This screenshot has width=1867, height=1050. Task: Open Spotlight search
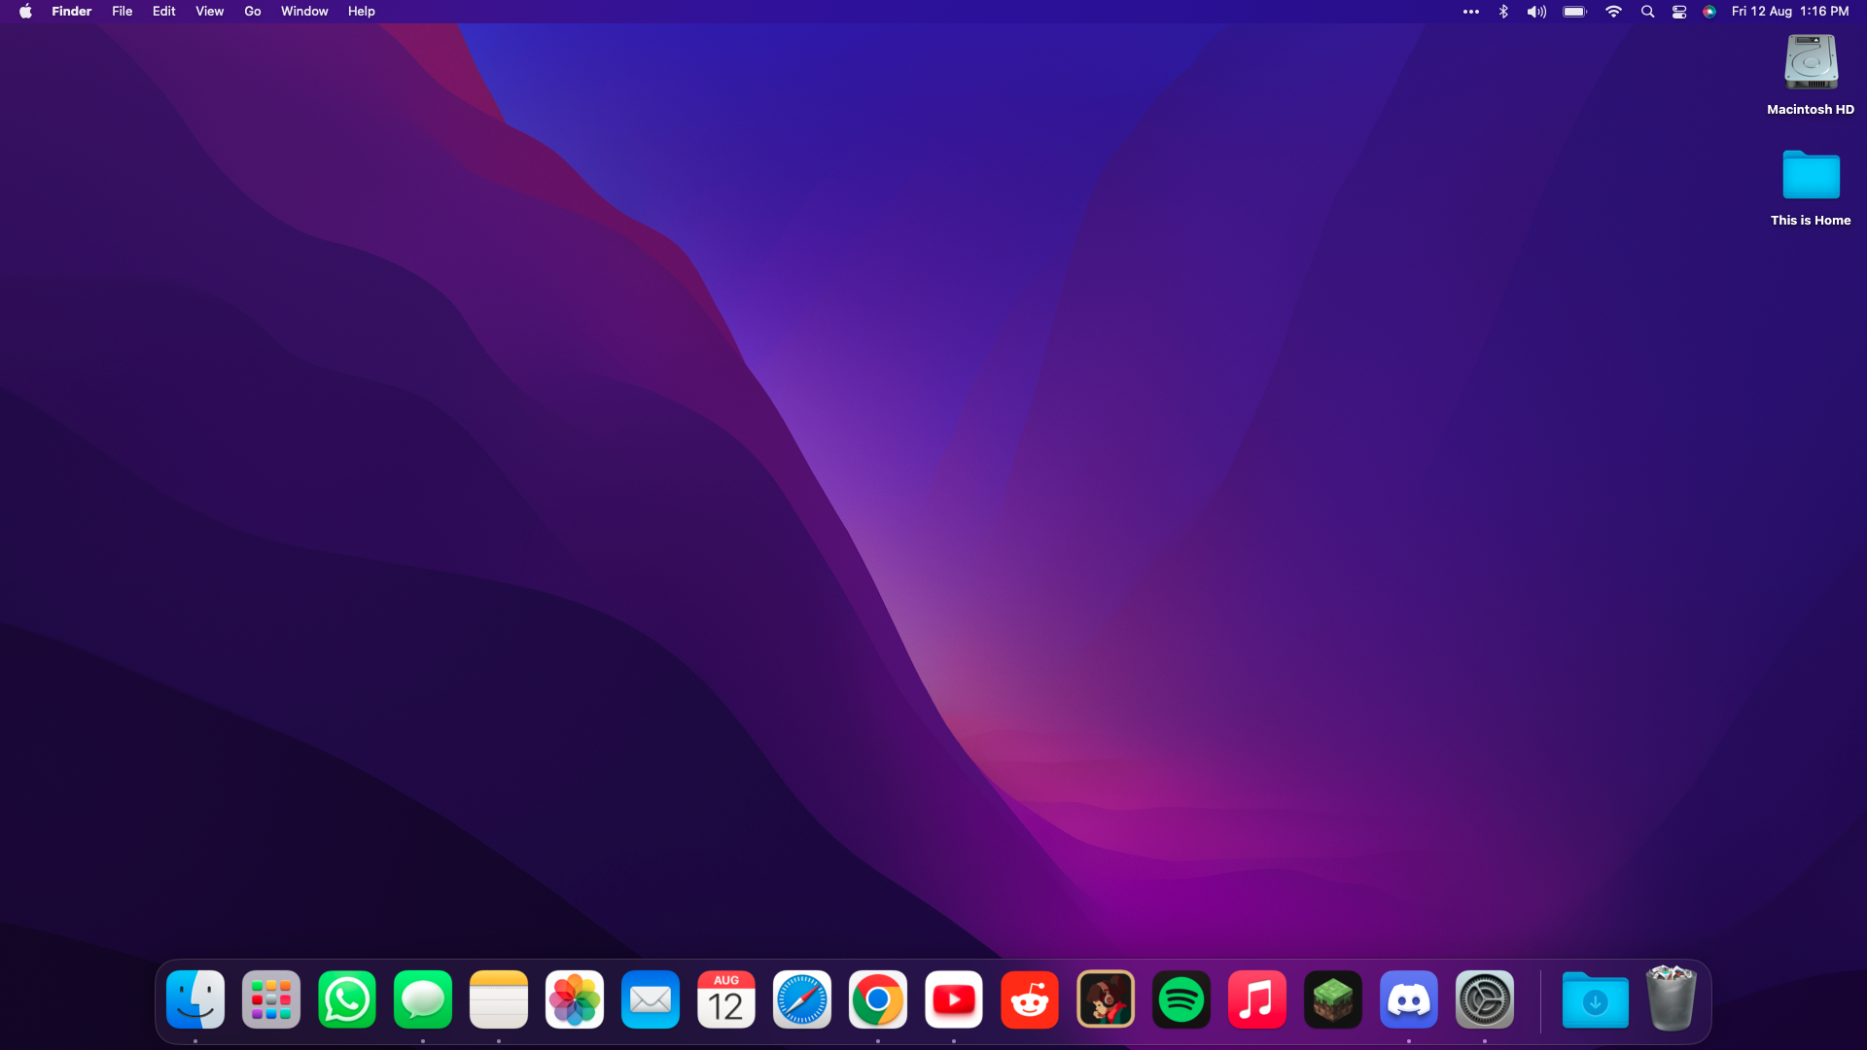point(1647,12)
